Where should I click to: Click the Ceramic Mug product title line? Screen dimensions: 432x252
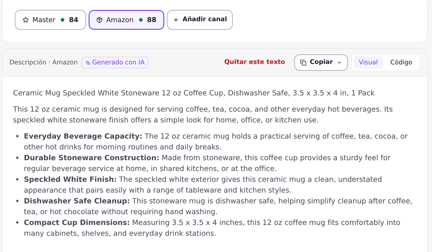pyautogui.click(x=194, y=93)
